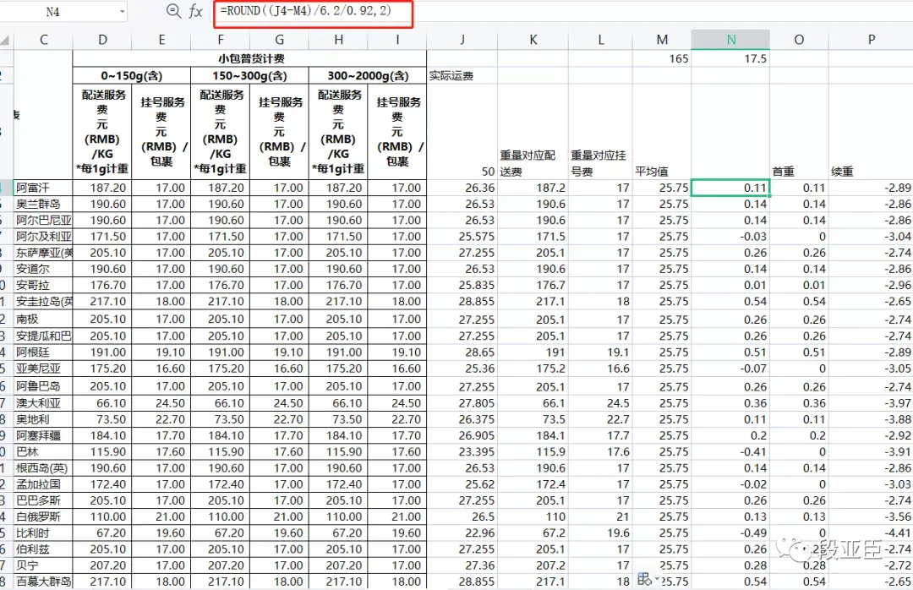Select column E header

pos(161,40)
